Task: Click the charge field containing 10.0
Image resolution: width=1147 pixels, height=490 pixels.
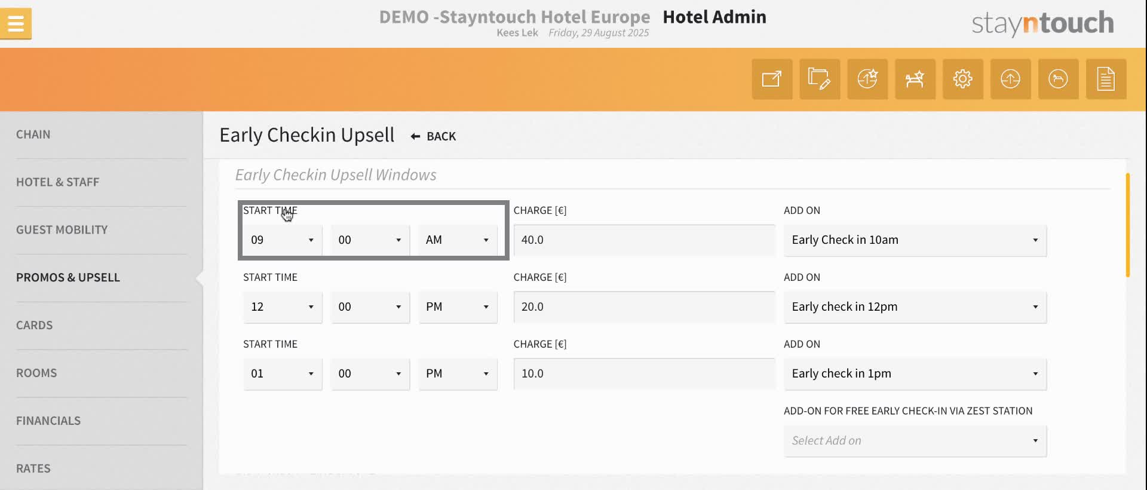Action: [644, 374]
